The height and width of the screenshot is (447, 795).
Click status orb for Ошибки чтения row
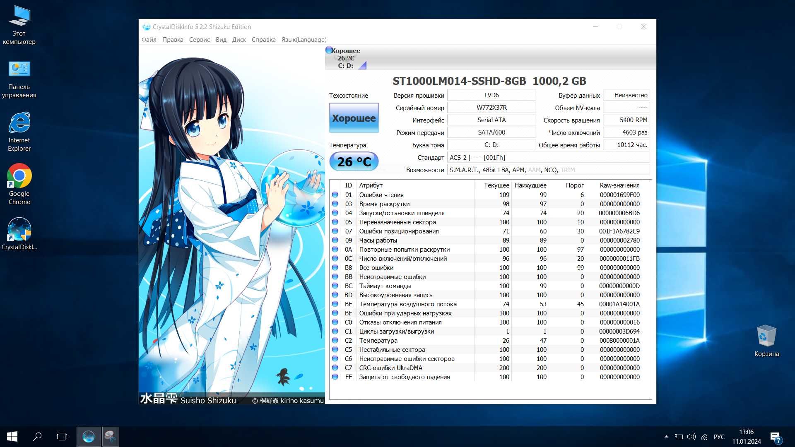coord(335,195)
